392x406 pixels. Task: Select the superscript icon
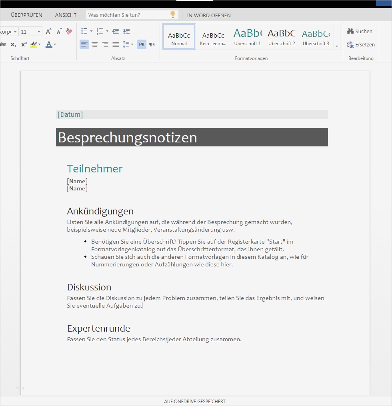24,44
